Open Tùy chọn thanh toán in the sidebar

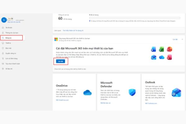tap(12, 63)
